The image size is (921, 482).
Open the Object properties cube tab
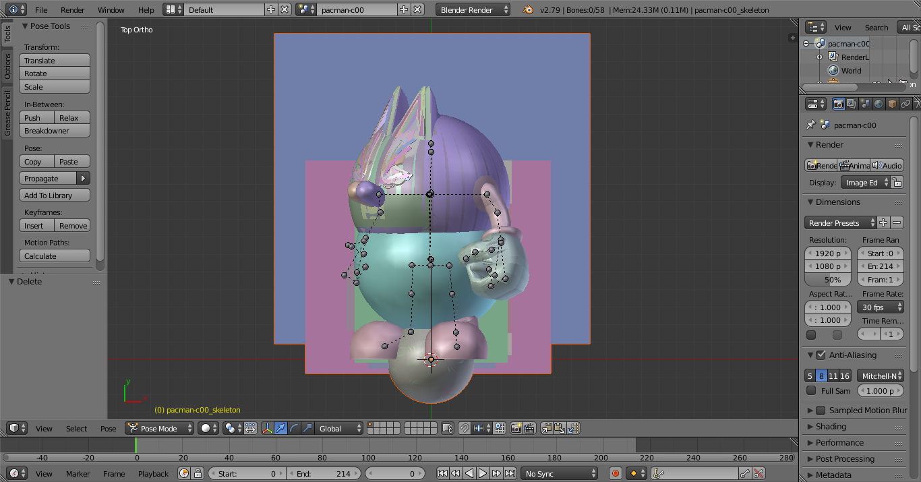[892, 104]
